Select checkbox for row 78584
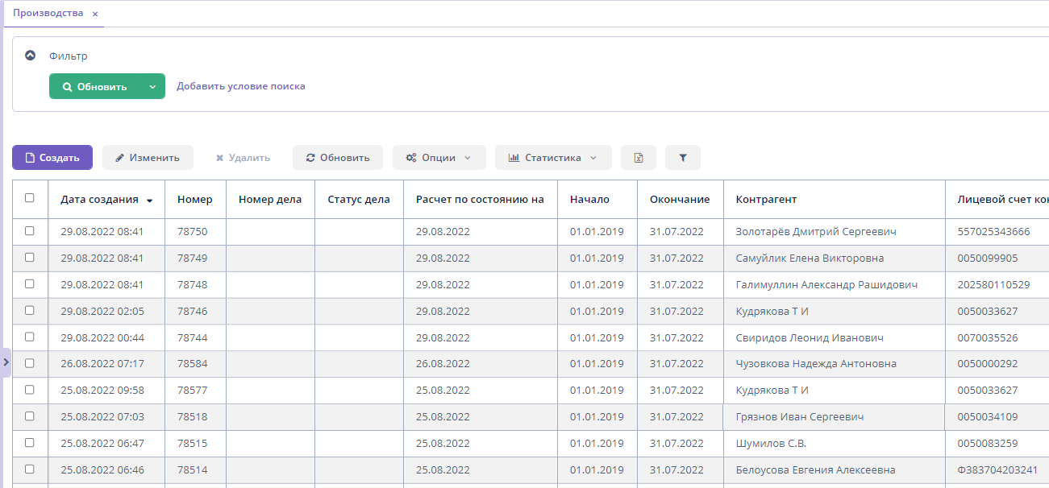1049x488 pixels. coord(30,363)
